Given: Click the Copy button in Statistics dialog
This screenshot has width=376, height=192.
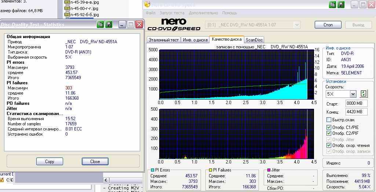Looking at the screenshot, I should point(50,162).
